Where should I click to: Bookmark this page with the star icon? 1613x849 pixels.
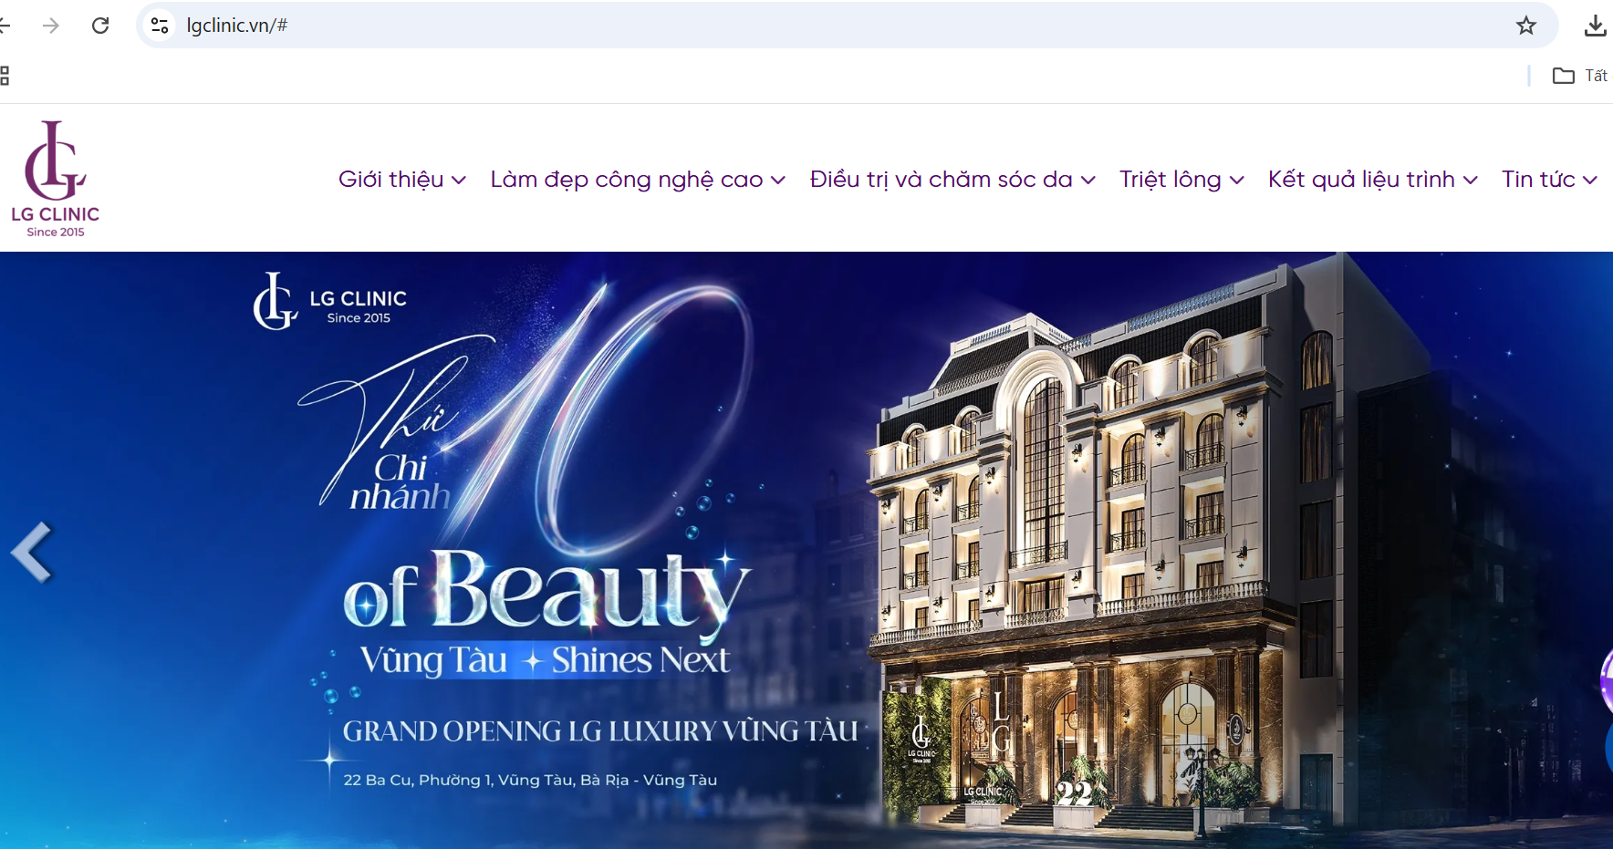(x=1525, y=26)
